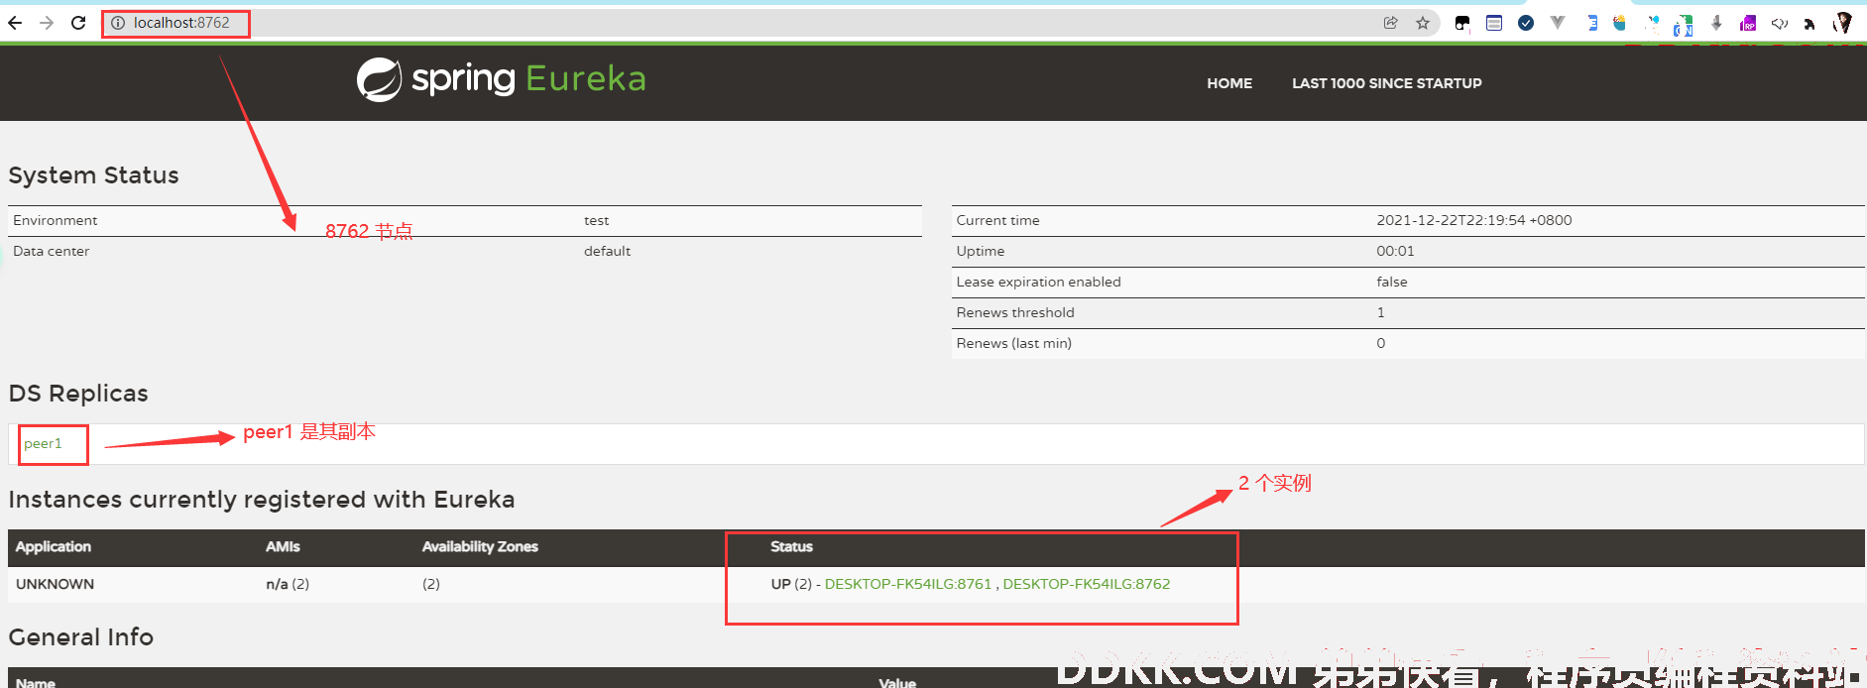Select the Application column header

click(x=54, y=546)
